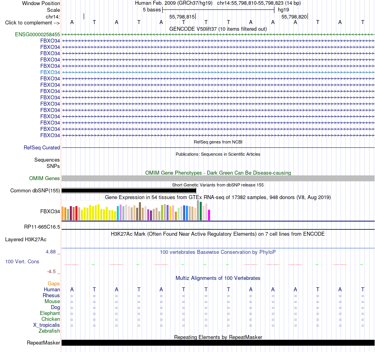Click the green ENSG00000258455 arrow line
Screen dimensions: 375x352
(x=218, y=35)
